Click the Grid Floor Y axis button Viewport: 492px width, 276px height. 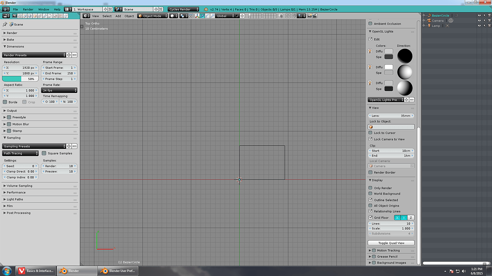(x=404, y=218)
